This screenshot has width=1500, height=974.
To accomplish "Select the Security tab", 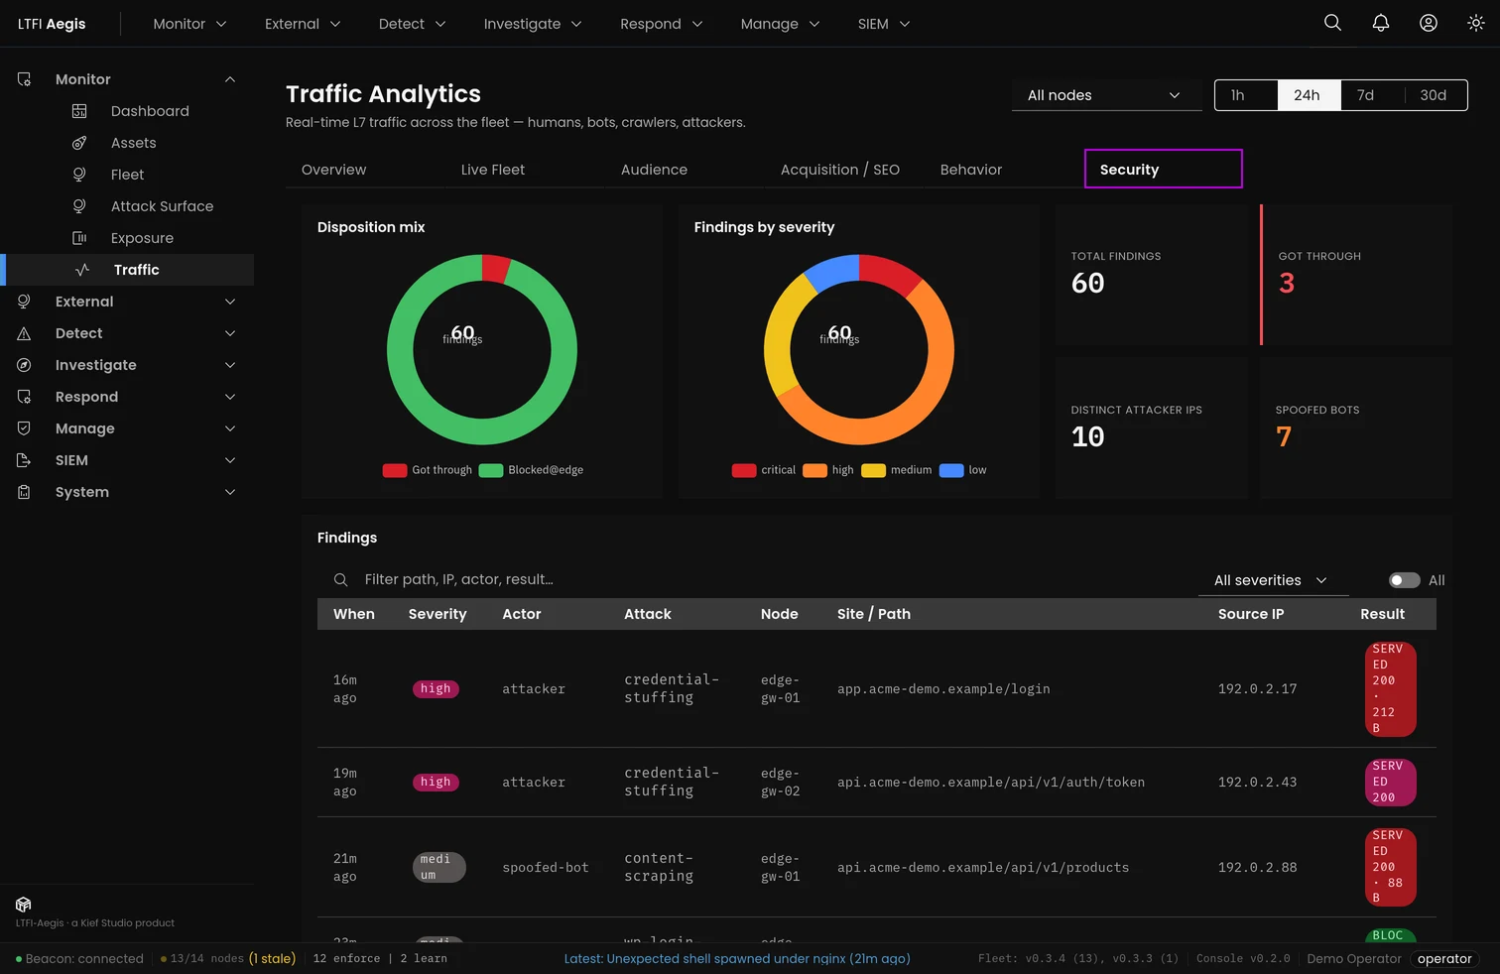I will (x=1163, y=169).
